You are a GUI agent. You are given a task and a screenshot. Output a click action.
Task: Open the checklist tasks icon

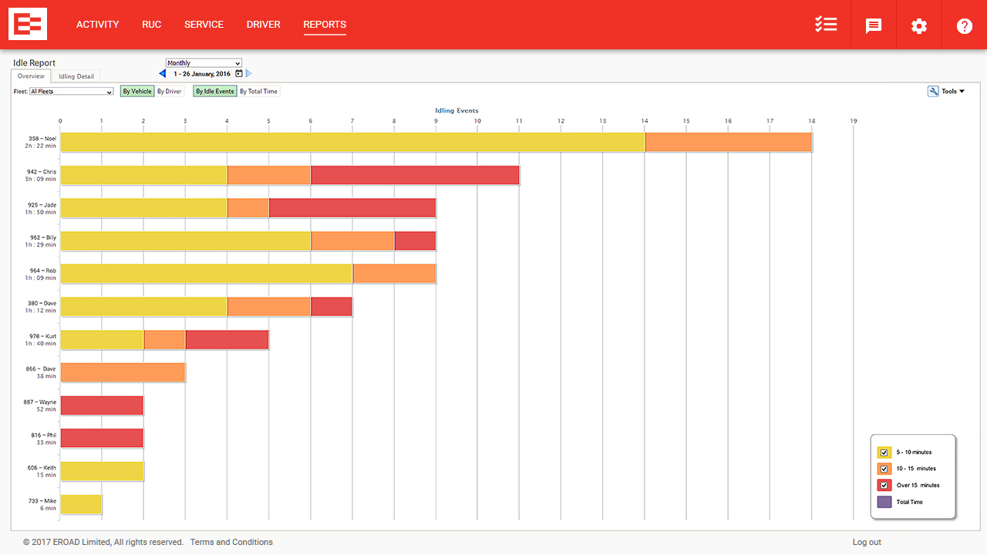pos(826,25)
